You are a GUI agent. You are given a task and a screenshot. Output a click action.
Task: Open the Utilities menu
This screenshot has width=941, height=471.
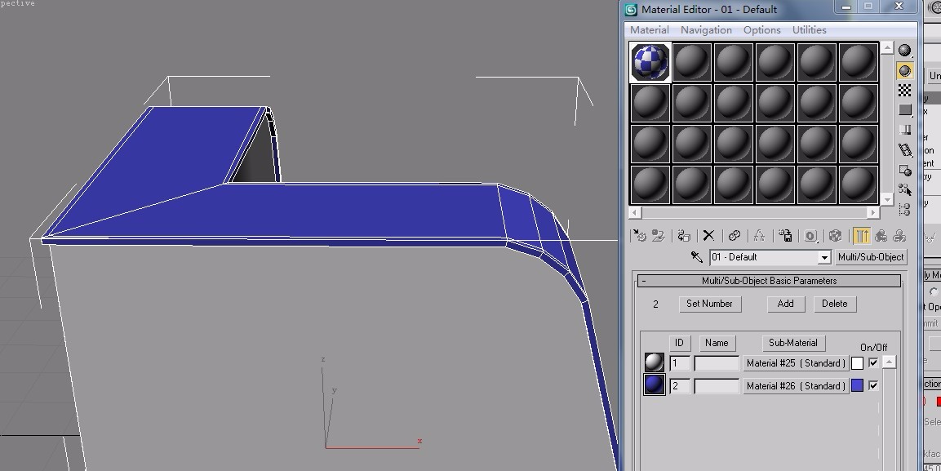pyautogui.click(x=809, y=30)
